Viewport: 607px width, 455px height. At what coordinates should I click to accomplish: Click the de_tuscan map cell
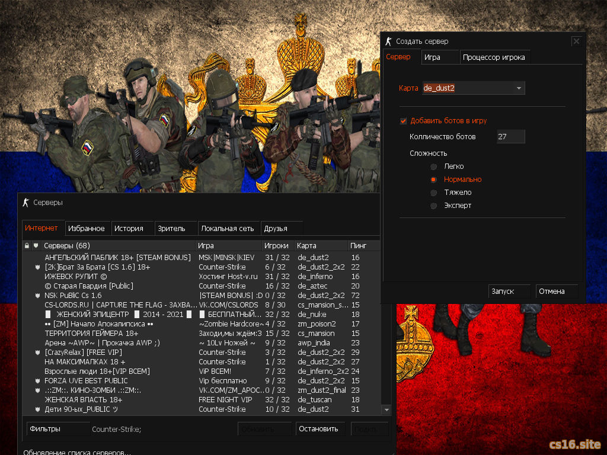pos(315,400)
